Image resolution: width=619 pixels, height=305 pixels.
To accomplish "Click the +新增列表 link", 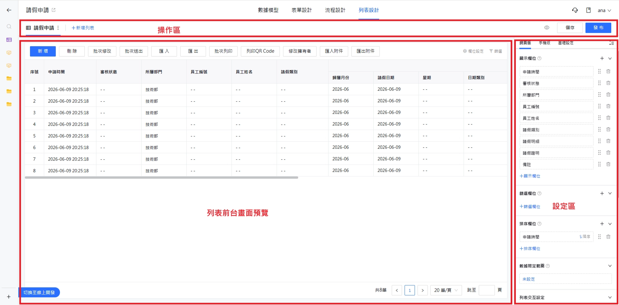I will click(83, 28).
